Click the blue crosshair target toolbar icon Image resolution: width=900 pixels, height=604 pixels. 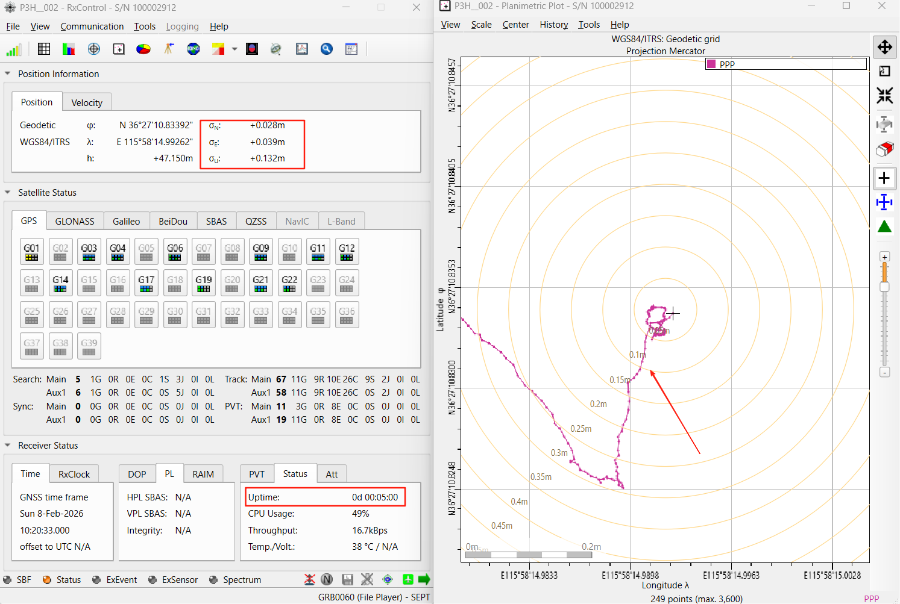[94, 49]
